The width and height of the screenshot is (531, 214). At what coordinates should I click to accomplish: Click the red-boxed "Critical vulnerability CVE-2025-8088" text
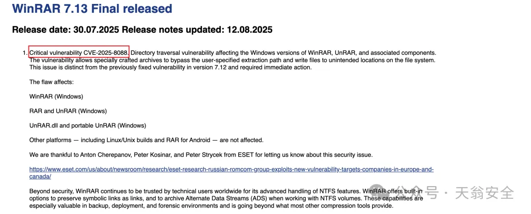[x=79, y=52]
